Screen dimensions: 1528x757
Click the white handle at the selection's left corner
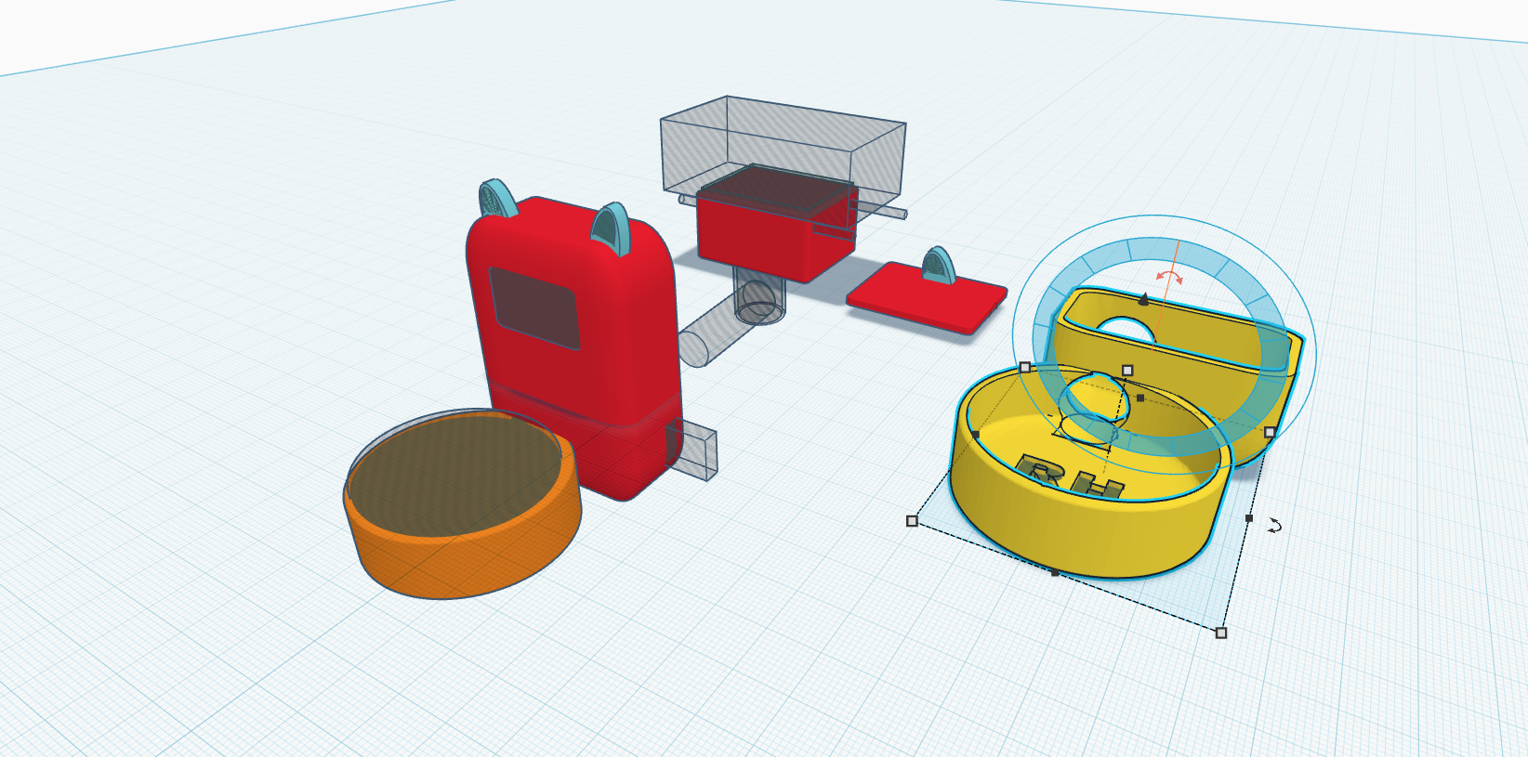(x=912, y=521)
